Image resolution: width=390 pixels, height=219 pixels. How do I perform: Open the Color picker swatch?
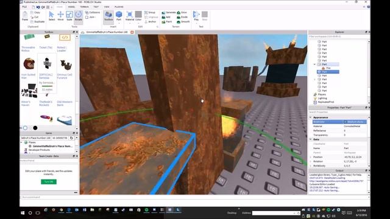click(138, 15)
